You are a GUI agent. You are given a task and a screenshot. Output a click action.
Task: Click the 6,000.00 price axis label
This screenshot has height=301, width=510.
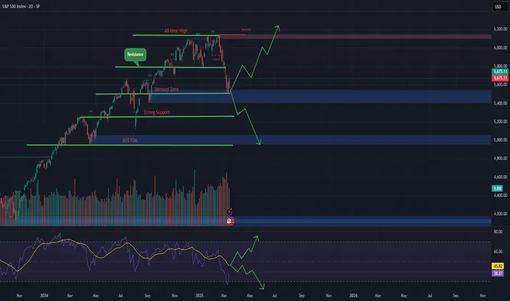[x=500, y=48]
